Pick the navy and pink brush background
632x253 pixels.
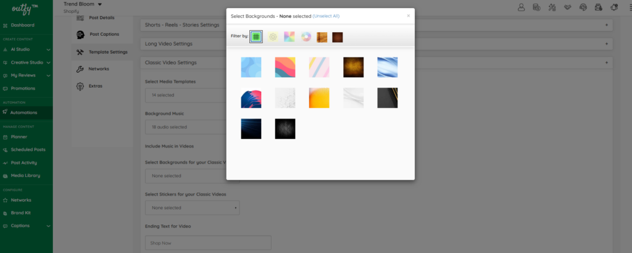(251, 98)
